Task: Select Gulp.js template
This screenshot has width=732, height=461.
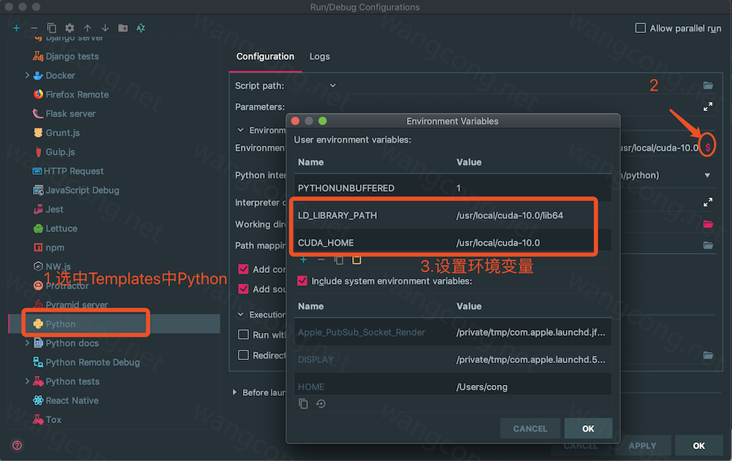Action: [x=54, y=151]
